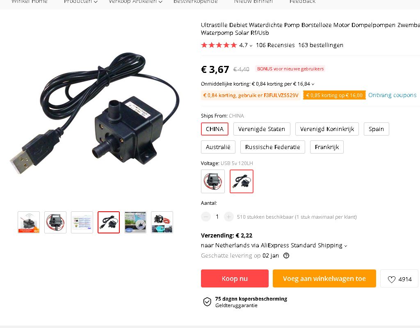Select the USB cable pump voltage option

[x=241, y=181]
